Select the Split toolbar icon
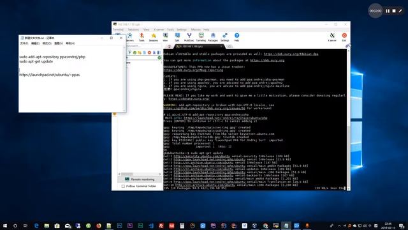408x230 pixels. (x=177, y=37)
